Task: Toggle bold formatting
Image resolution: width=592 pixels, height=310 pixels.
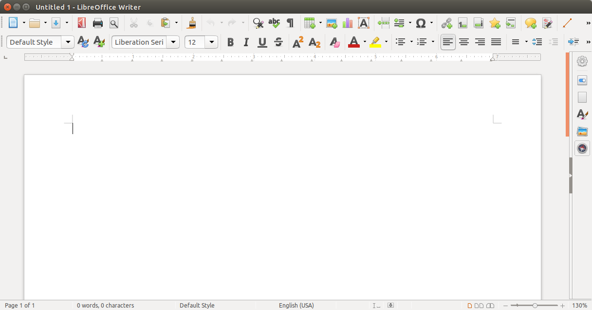Action: pos(230,42)
